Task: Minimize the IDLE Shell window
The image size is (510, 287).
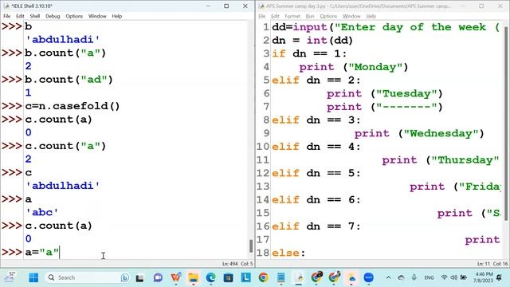Action: click(208, 6)
